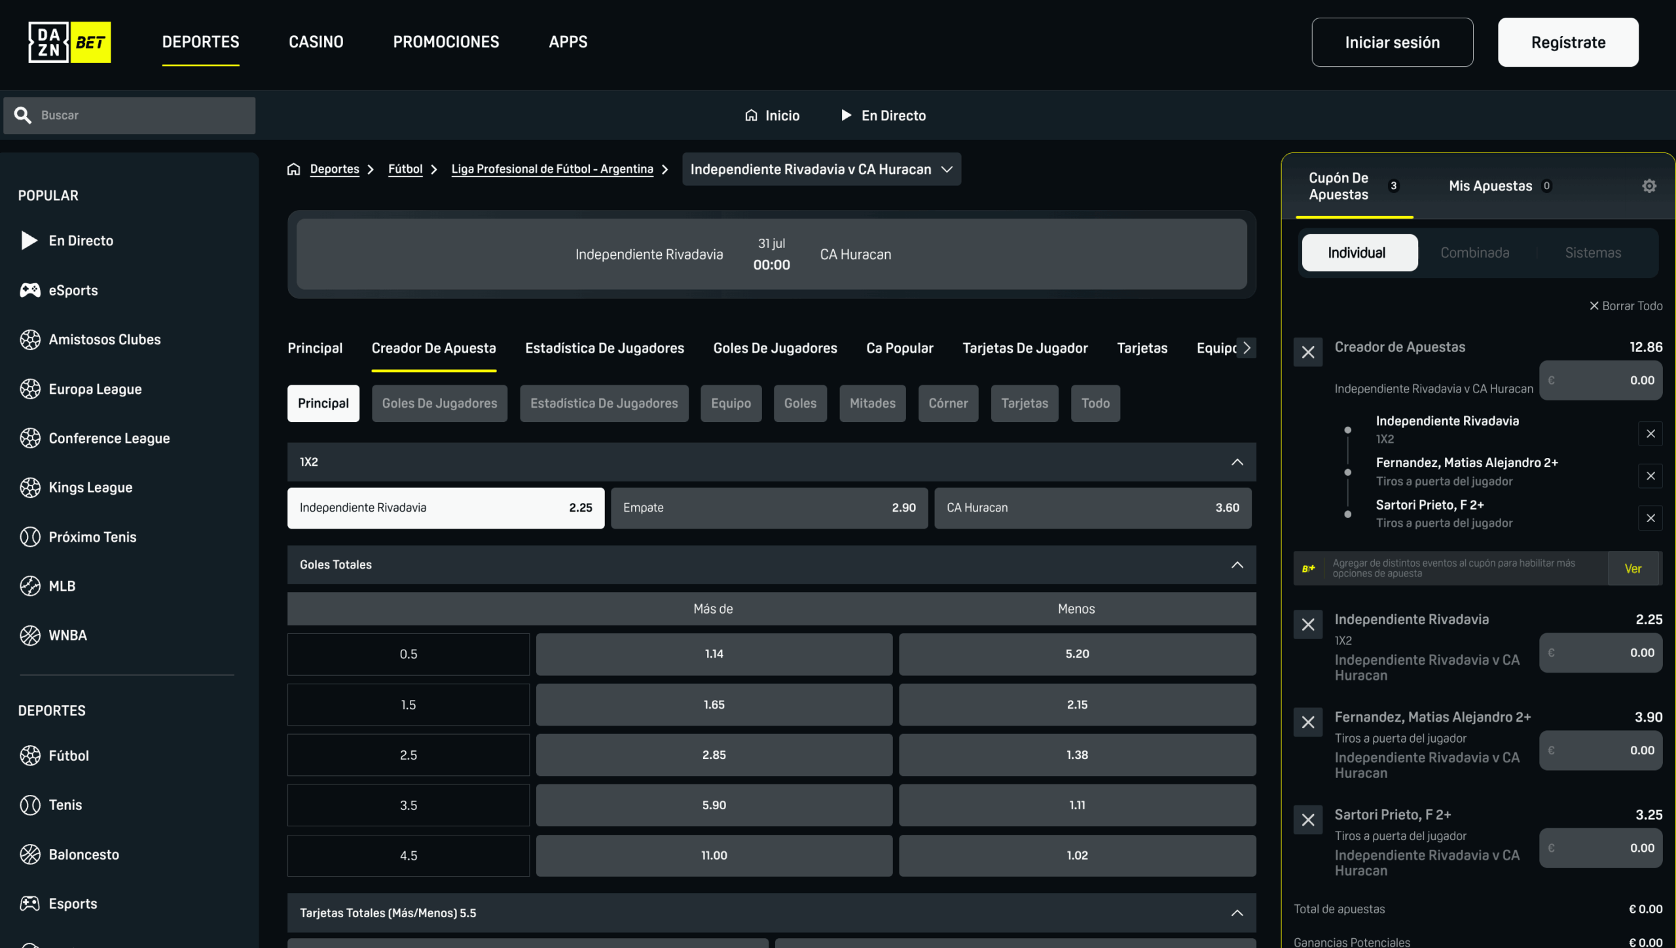Select Sistemas bet type
This screenshot has width=1676, height=948.
click(x=1593, y=253)
